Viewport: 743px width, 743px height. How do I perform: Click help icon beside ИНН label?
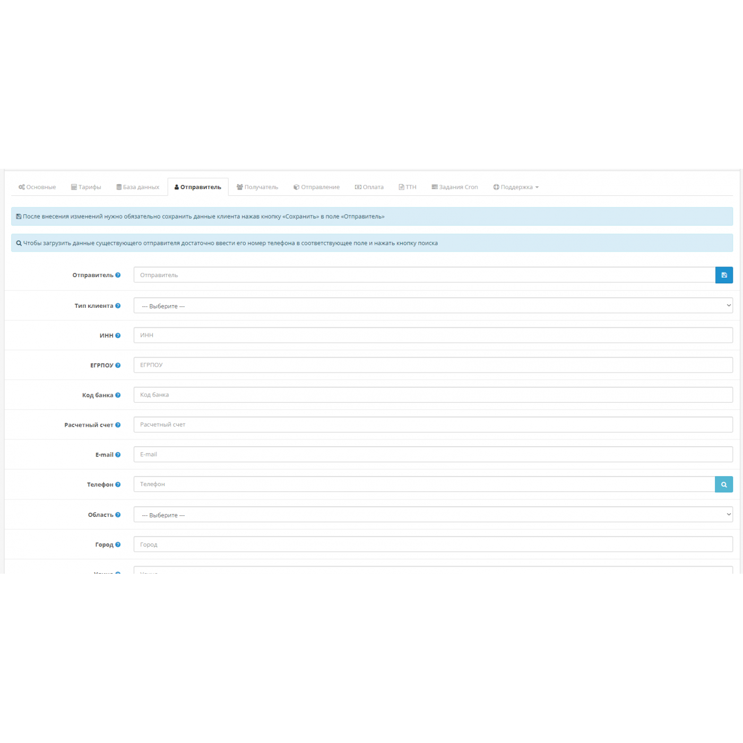tap(118, 335)
